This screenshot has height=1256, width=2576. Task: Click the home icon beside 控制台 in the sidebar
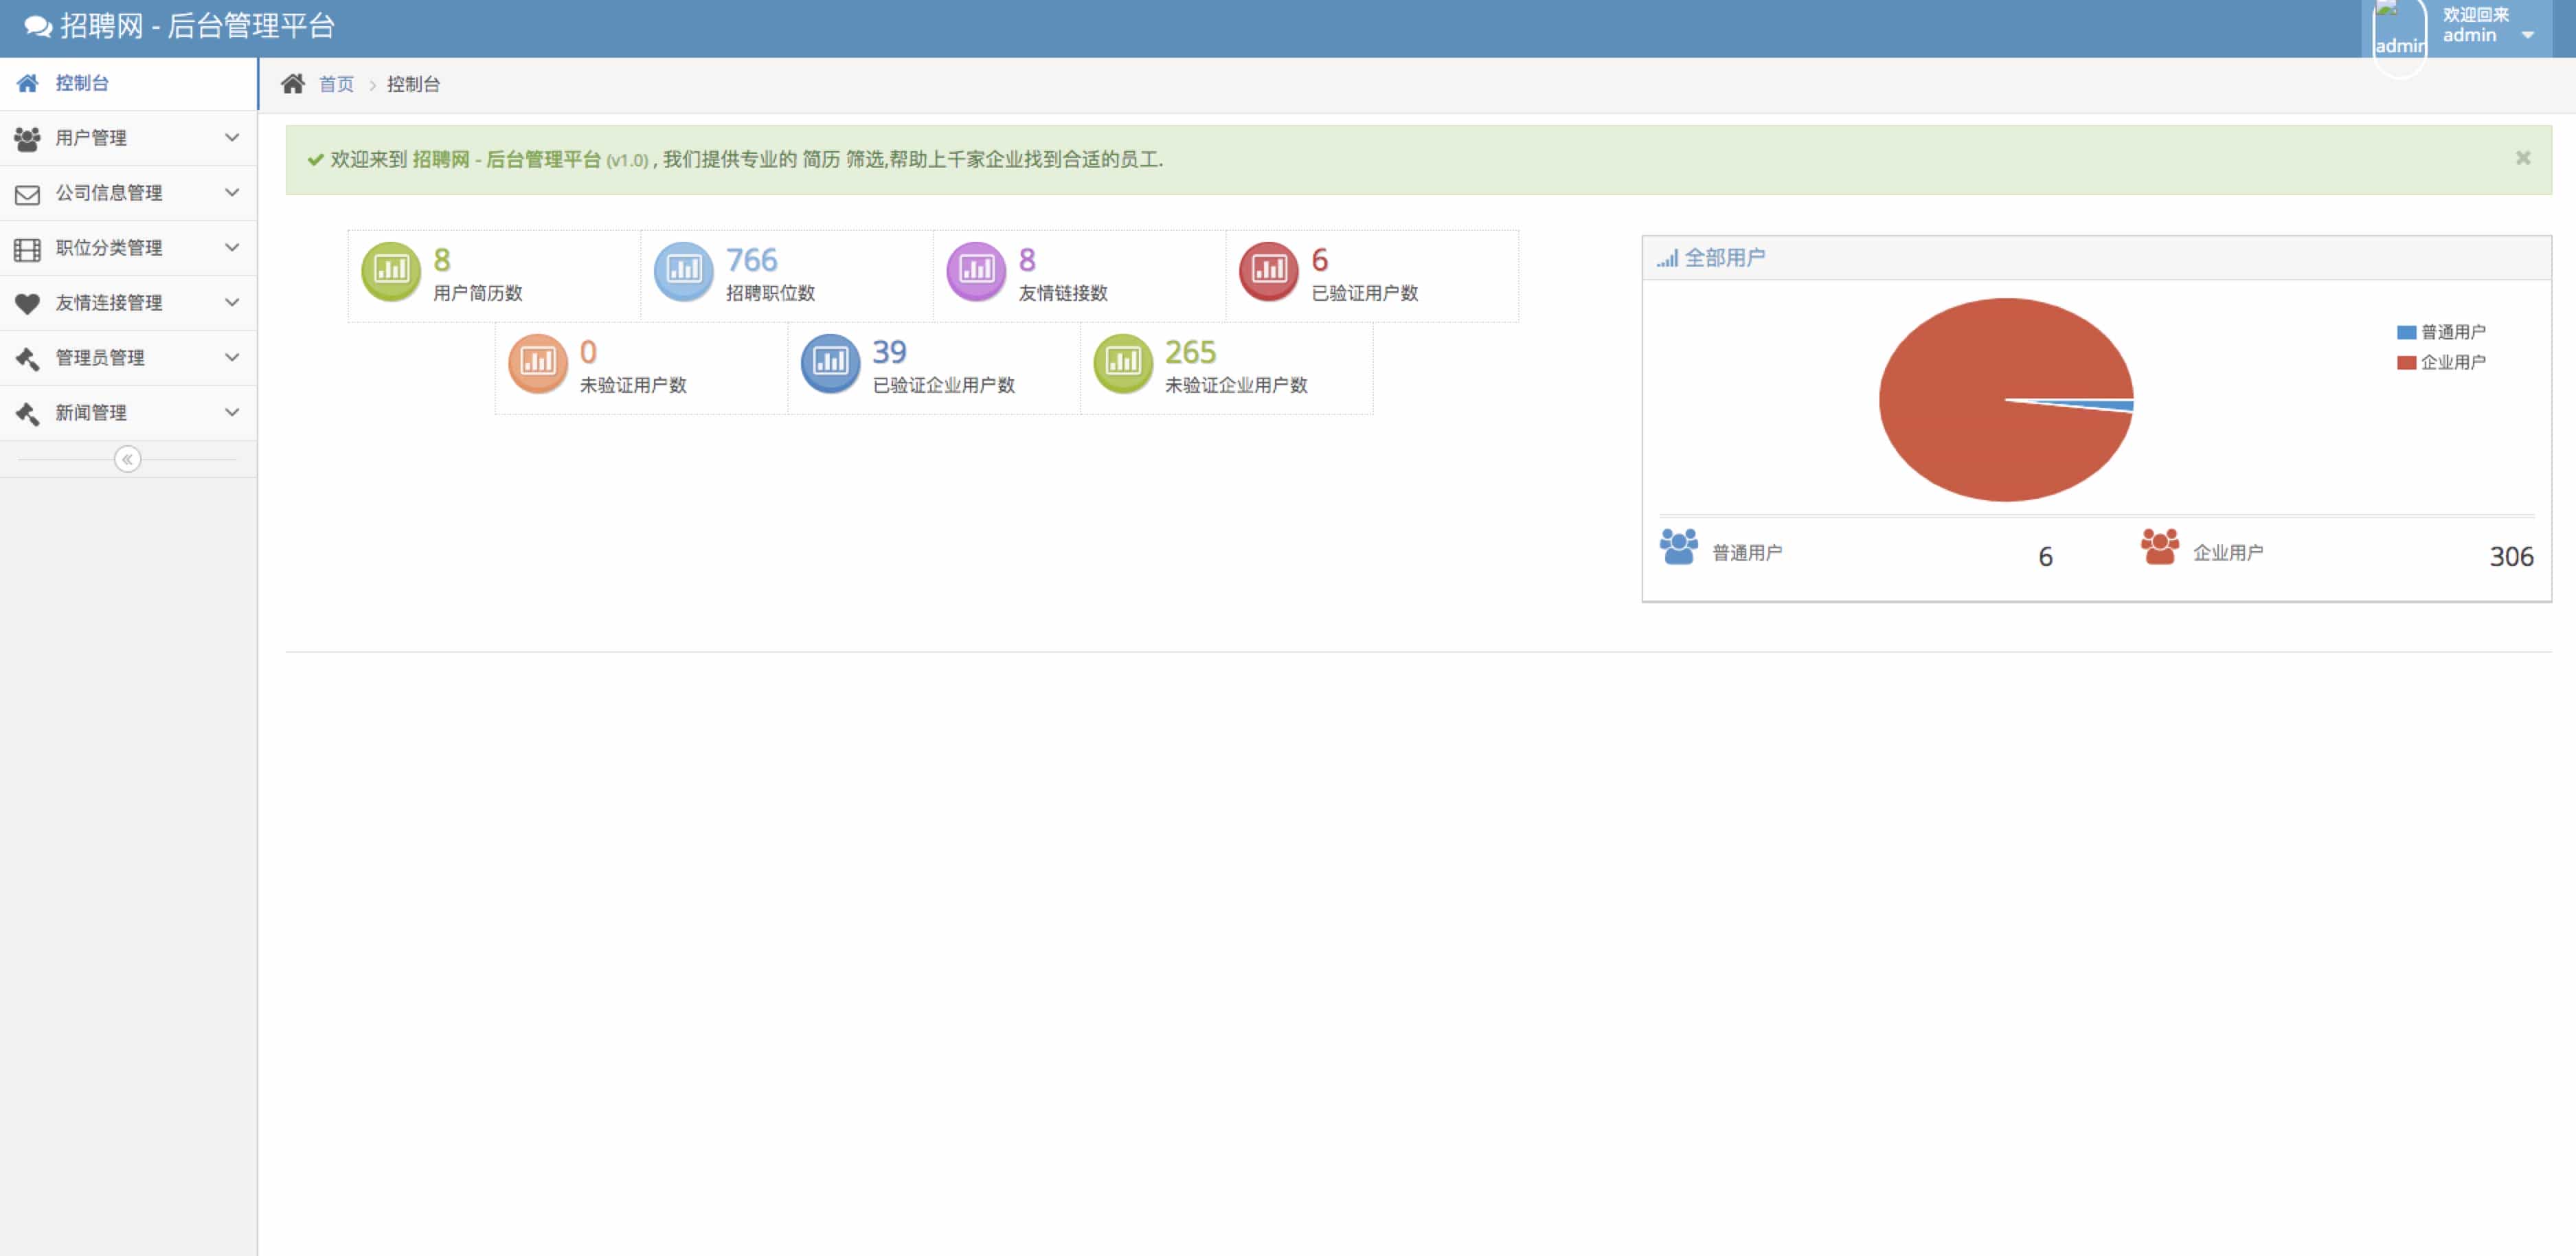tap(28, 83)
